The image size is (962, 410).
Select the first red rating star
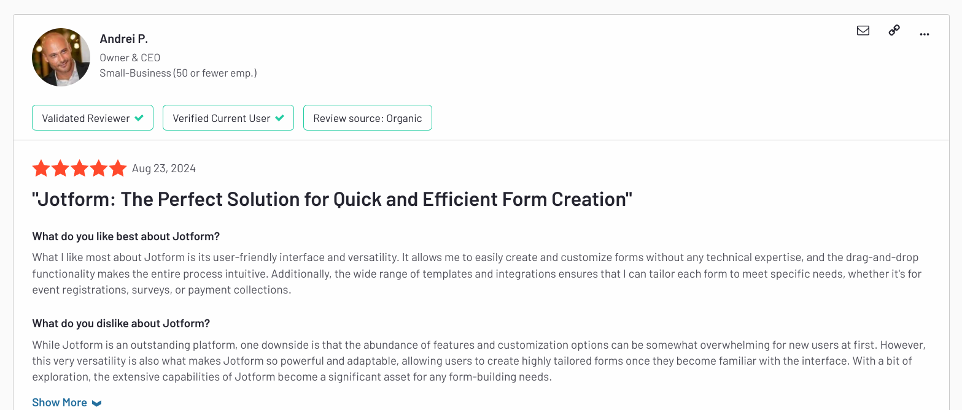click(41, 167)
